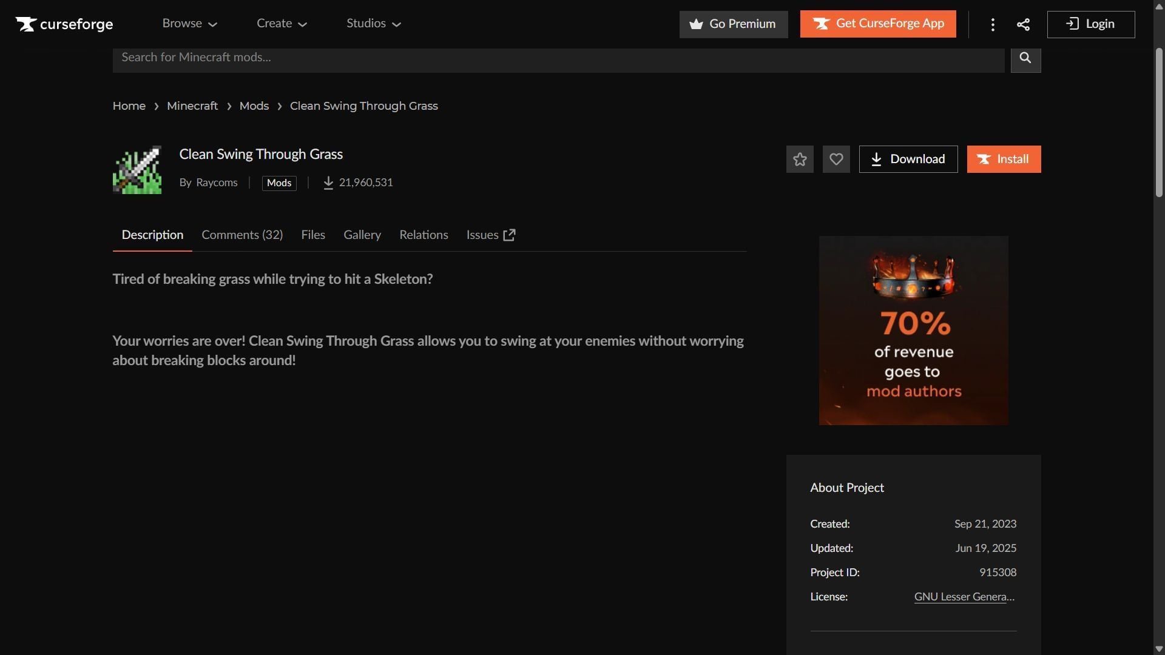
Task: Click the Login button
Action: click(x=1090, y=24)
